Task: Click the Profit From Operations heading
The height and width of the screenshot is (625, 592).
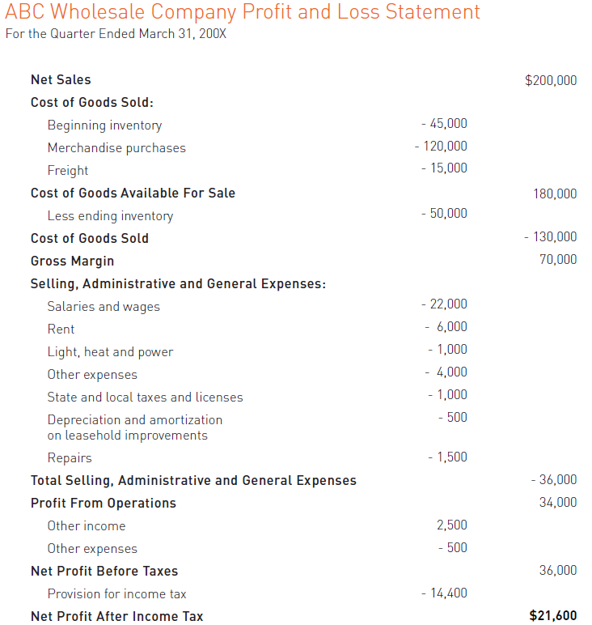Action: 103,503
